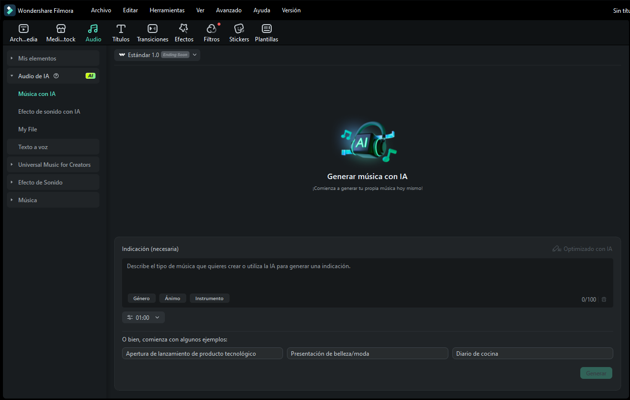Screen dimensions: 630x400
Task: Open the Versión menu
Action: click(291, 10)
